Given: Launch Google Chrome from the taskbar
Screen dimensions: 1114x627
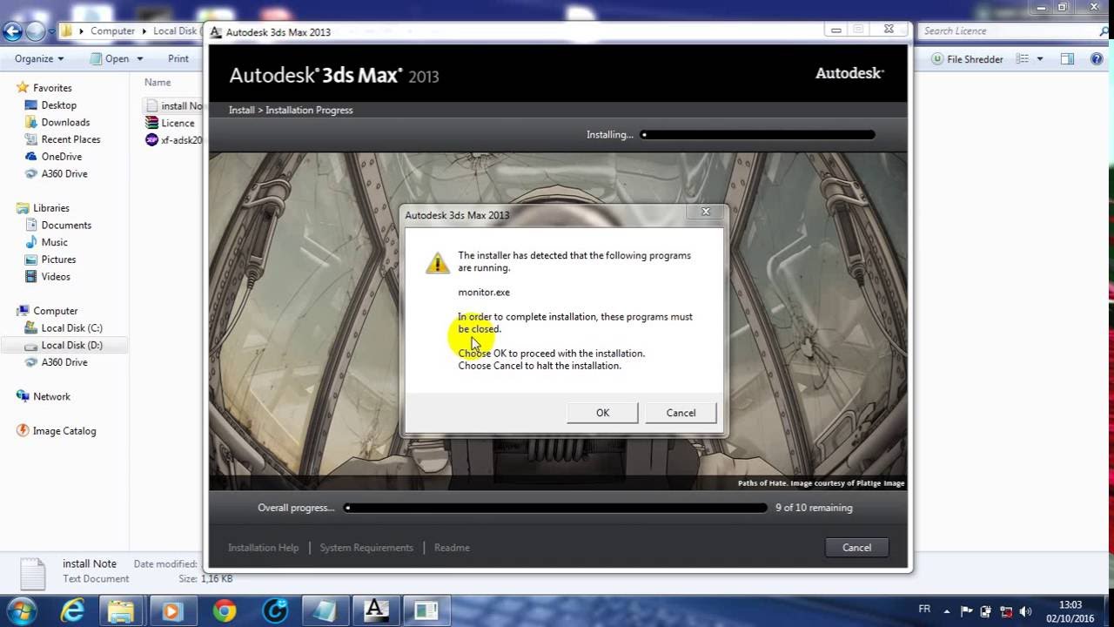Looking at the screenshot, I should [225, 610].
